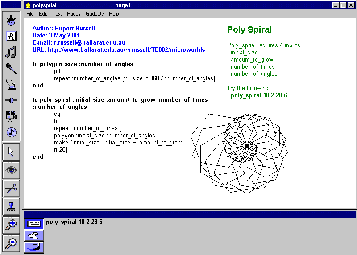Select the turtle hatch tool icon
The width and height of the screenshot is (357, 255).
click(x=11, y=20)
